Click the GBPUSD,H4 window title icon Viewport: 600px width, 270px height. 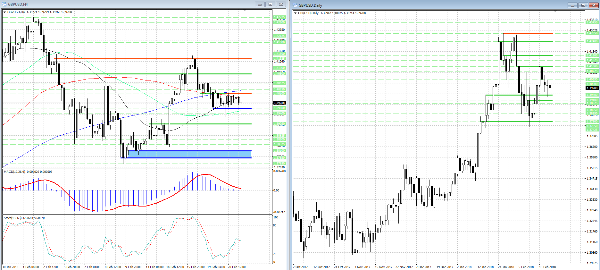4,4
